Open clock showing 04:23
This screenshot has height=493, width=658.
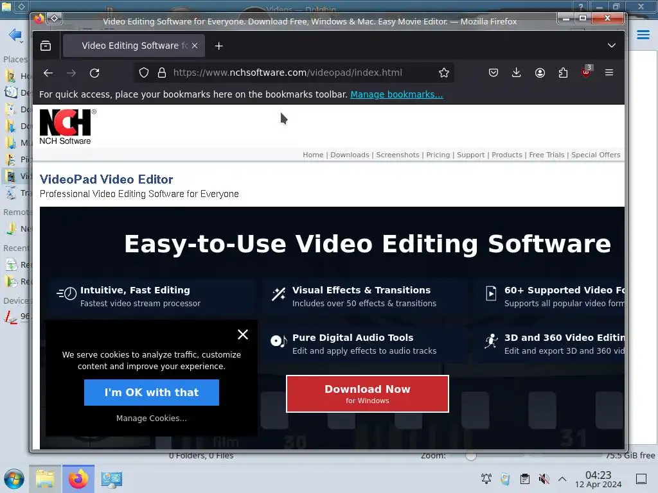pyautogui.click(x=598, y=479)
